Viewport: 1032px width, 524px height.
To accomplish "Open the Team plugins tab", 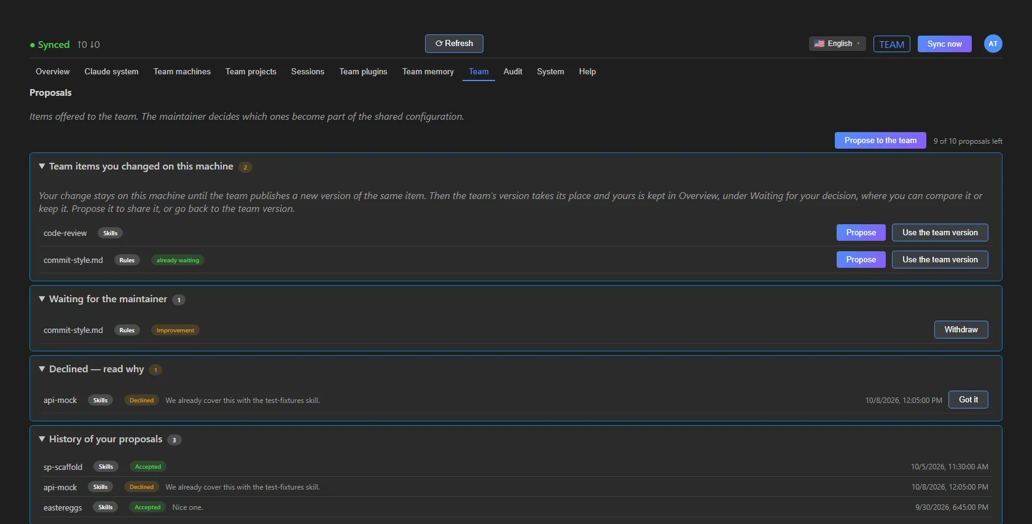I will click(x=363, y=71).
